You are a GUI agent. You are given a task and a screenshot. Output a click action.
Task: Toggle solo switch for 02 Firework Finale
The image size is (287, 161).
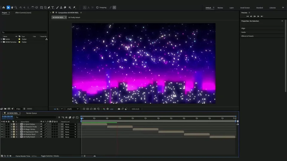[6, 127]
